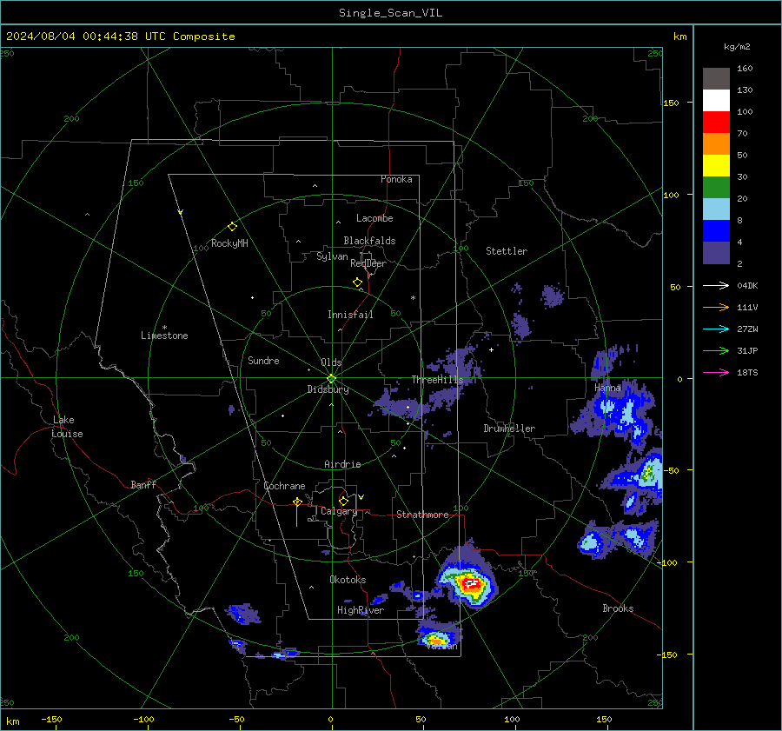Click the white 100-130 legend color block
This screenshot has width=782, height=731.
pos(716,100)
